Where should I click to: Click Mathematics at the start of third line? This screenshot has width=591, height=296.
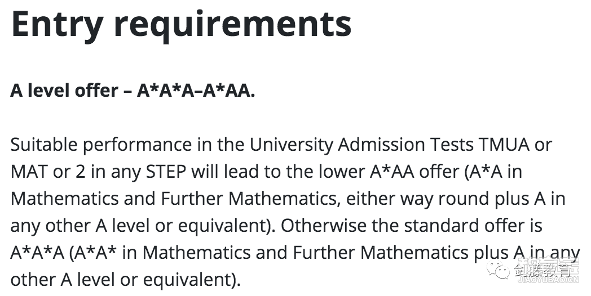pyautogui.click(x=64, y=199)
